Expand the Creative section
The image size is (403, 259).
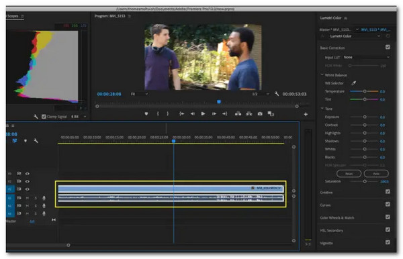click(326, 193)
